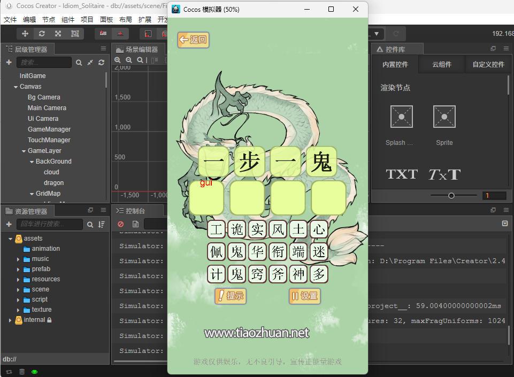The image size is (514, 377).
Task: Open the 文件 menu
Action: [x=10, y=20]
